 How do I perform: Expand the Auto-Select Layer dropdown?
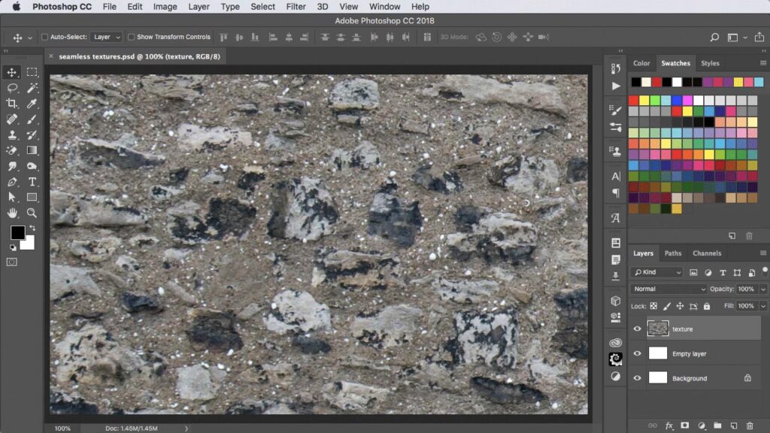(106, 37)
